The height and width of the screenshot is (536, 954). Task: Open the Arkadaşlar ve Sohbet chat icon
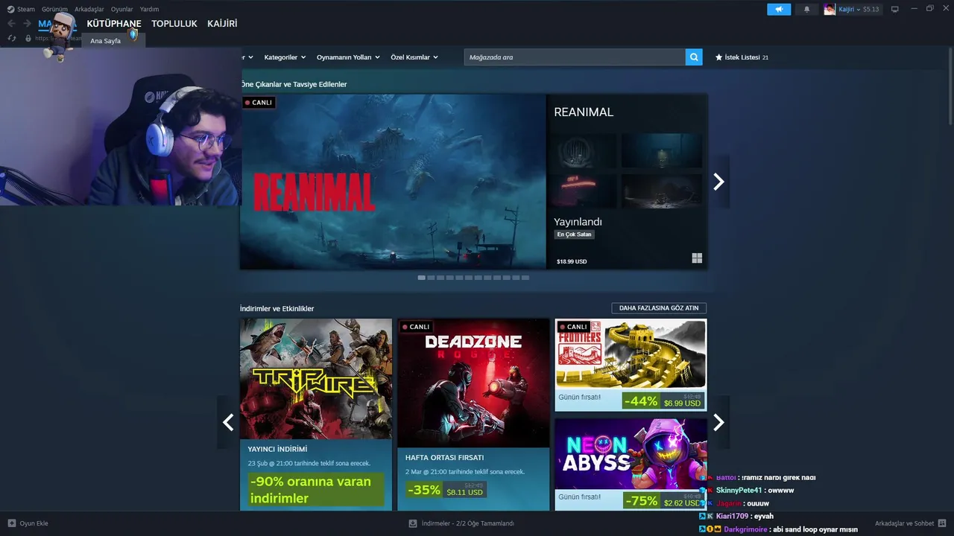point(942,523)
